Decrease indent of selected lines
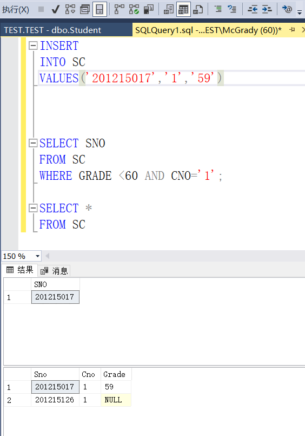Image resolution: width=305 pixels, height=436 pixels. 253,9
